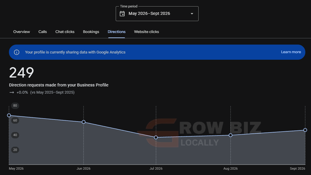Open the Time period dropdown arrow
Screen dimensions: 311x175
192,14
